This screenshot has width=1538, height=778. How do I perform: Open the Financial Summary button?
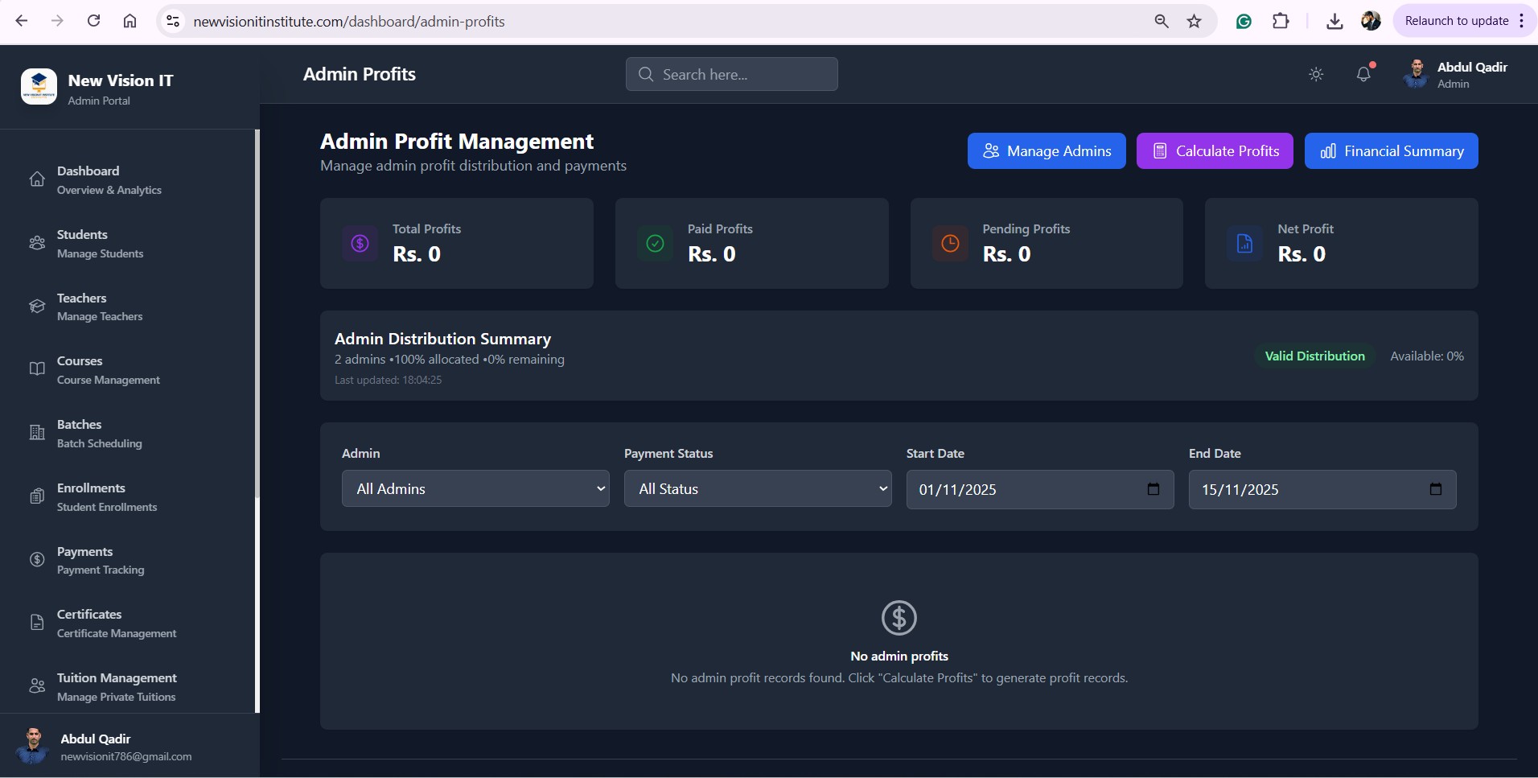point(1391,151)
